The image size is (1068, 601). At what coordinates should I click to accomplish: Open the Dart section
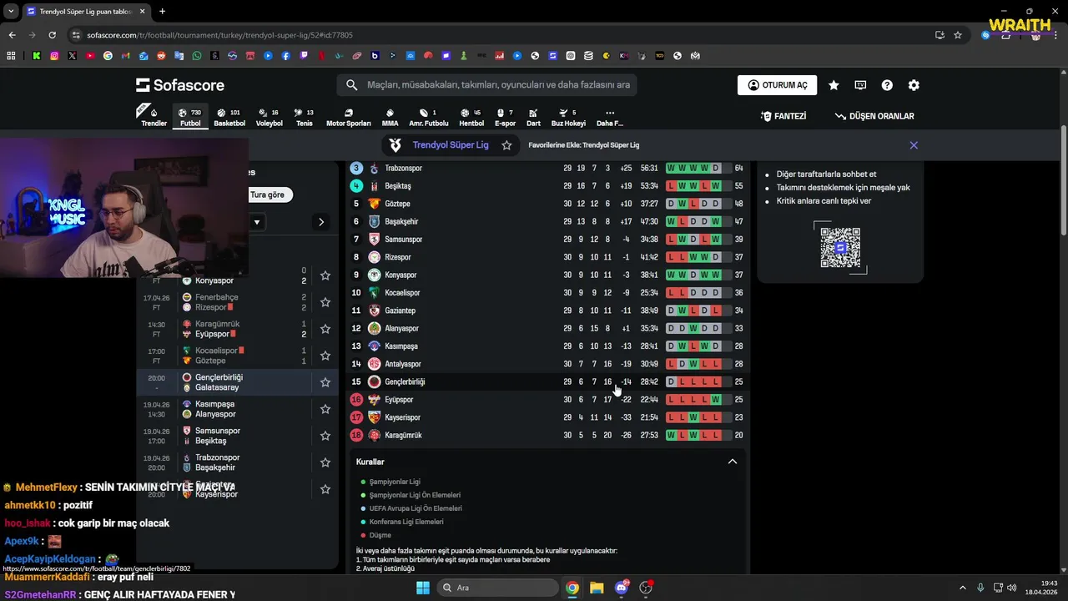point(533,117)
